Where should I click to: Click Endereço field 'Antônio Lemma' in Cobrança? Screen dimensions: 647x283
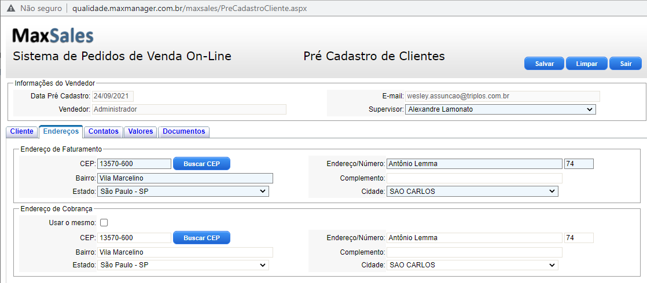coord(475,238)
